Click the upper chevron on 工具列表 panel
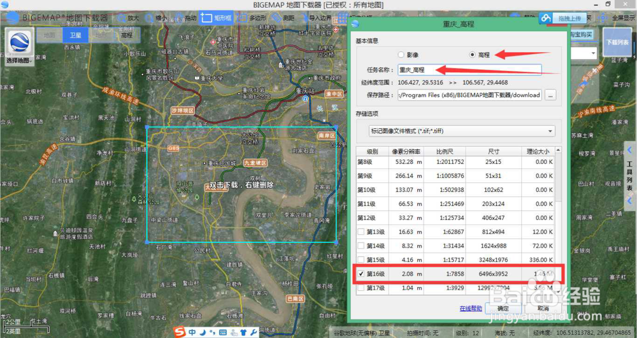Screen dimensions: 637x338 (x=630, y=150)
